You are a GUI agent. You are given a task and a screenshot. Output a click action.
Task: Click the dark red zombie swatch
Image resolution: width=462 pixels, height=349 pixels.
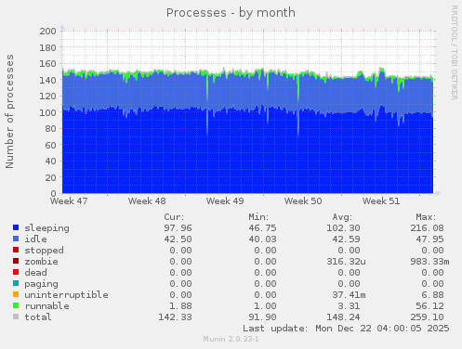click(16, 261)
